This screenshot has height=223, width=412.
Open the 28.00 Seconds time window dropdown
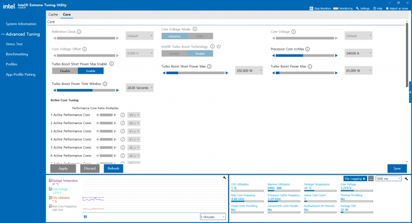140,88
